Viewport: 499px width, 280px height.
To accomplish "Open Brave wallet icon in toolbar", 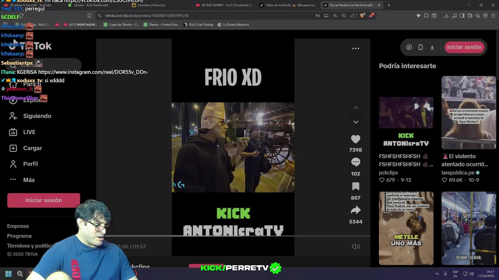I will [470, 16].
